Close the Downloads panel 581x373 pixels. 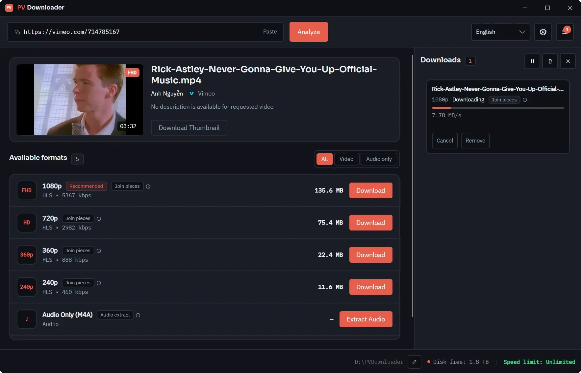568,61
